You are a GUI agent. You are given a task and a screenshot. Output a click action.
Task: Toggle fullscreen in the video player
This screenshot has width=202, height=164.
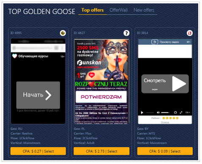pos(181,112)
